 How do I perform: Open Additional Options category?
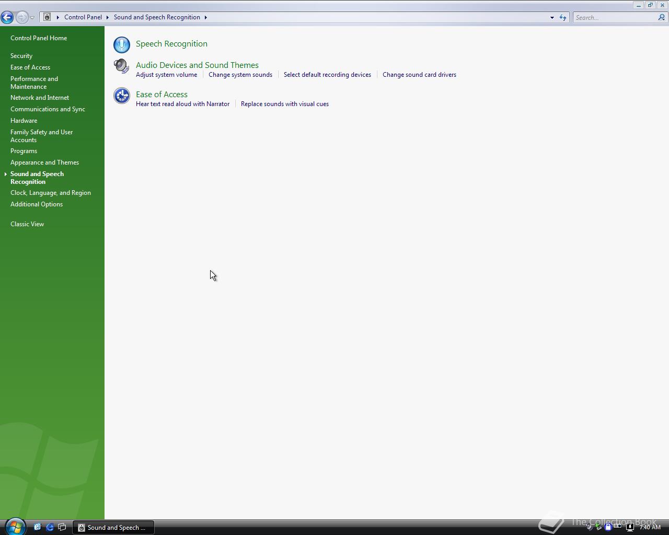37,204
